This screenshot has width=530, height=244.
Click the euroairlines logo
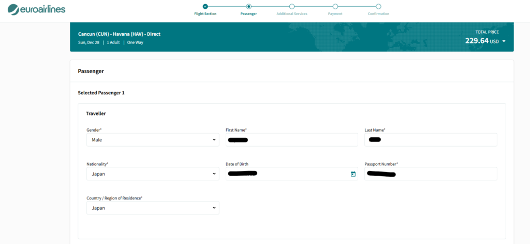click(36, 9)
